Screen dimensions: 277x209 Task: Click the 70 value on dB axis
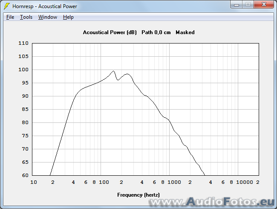coord(25,149)
